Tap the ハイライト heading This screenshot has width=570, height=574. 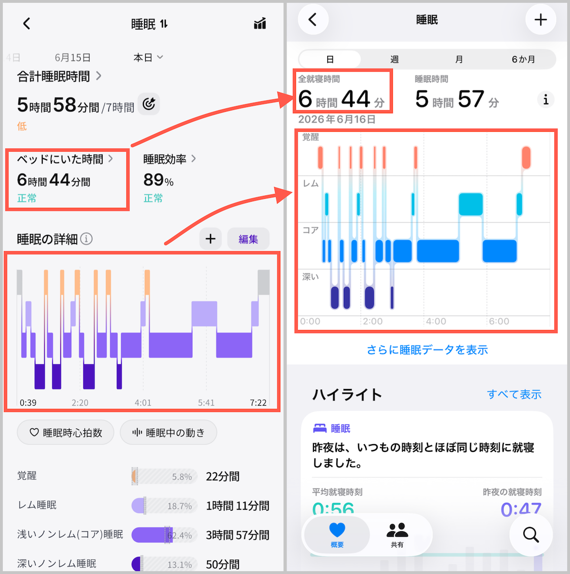pyautogui.click(x=347, y=394)
